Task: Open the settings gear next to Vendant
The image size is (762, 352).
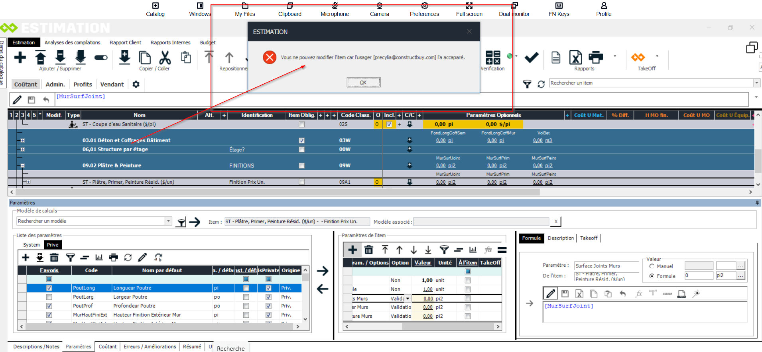Action: click(136, 85)
